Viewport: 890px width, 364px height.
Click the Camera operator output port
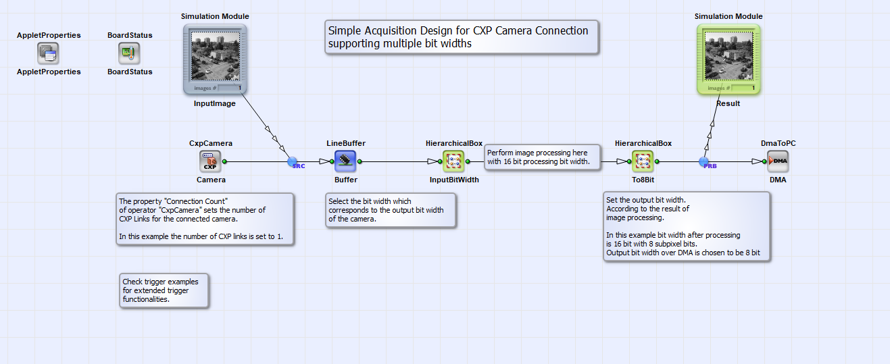coord(224,161)
